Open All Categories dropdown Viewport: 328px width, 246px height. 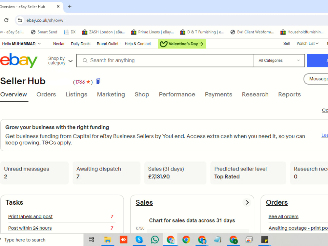coord(279,60)
